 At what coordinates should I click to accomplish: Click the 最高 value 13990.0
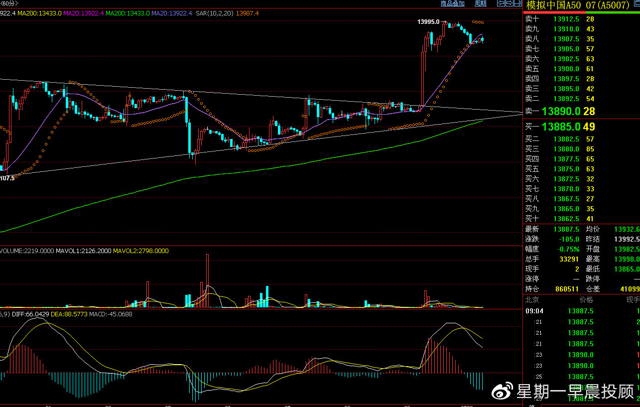(627, 259)
